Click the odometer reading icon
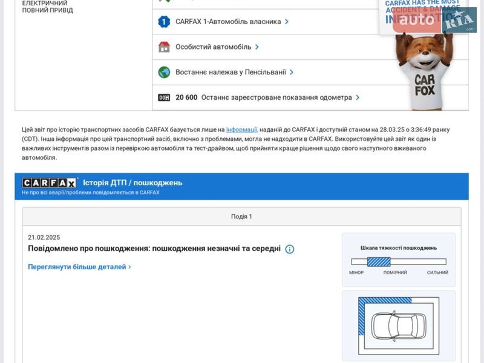 (164, 97)
